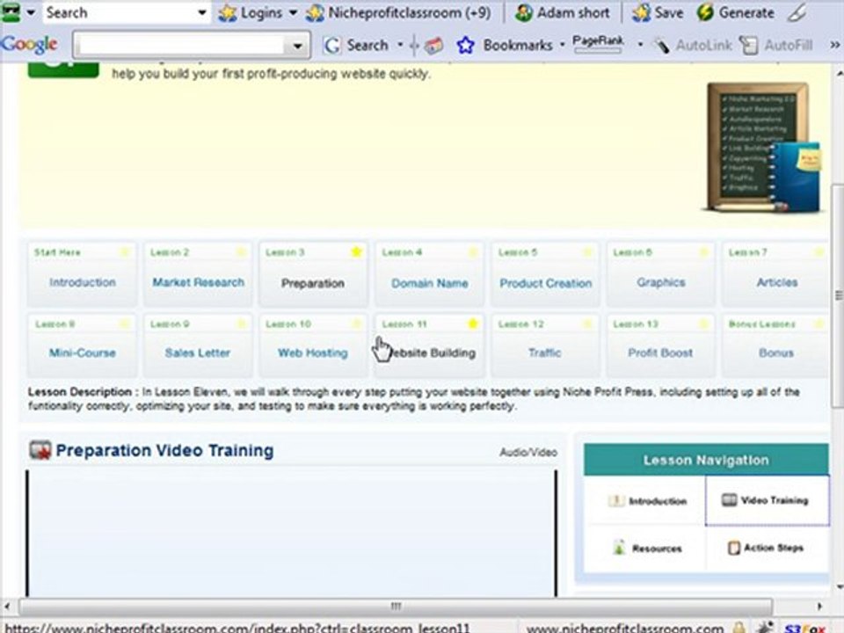
Task: Open the Logins toolbar button
Action: pos(251,12)
